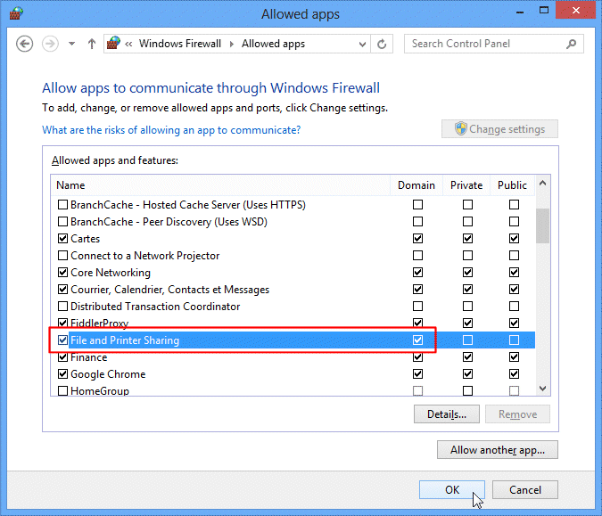Select the Finance row text
The height and width of the screenshot is (516, 602).
pyautogui.click(x=88, y=357)
